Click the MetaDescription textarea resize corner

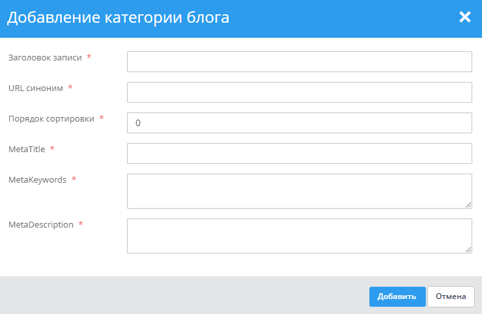(x=468, y=250)
